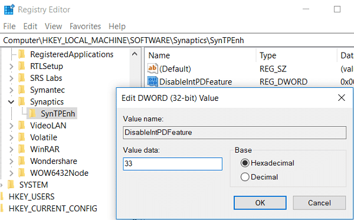The image size is (354, 220).
Task: Open the View menu
Action: (53, 26)
